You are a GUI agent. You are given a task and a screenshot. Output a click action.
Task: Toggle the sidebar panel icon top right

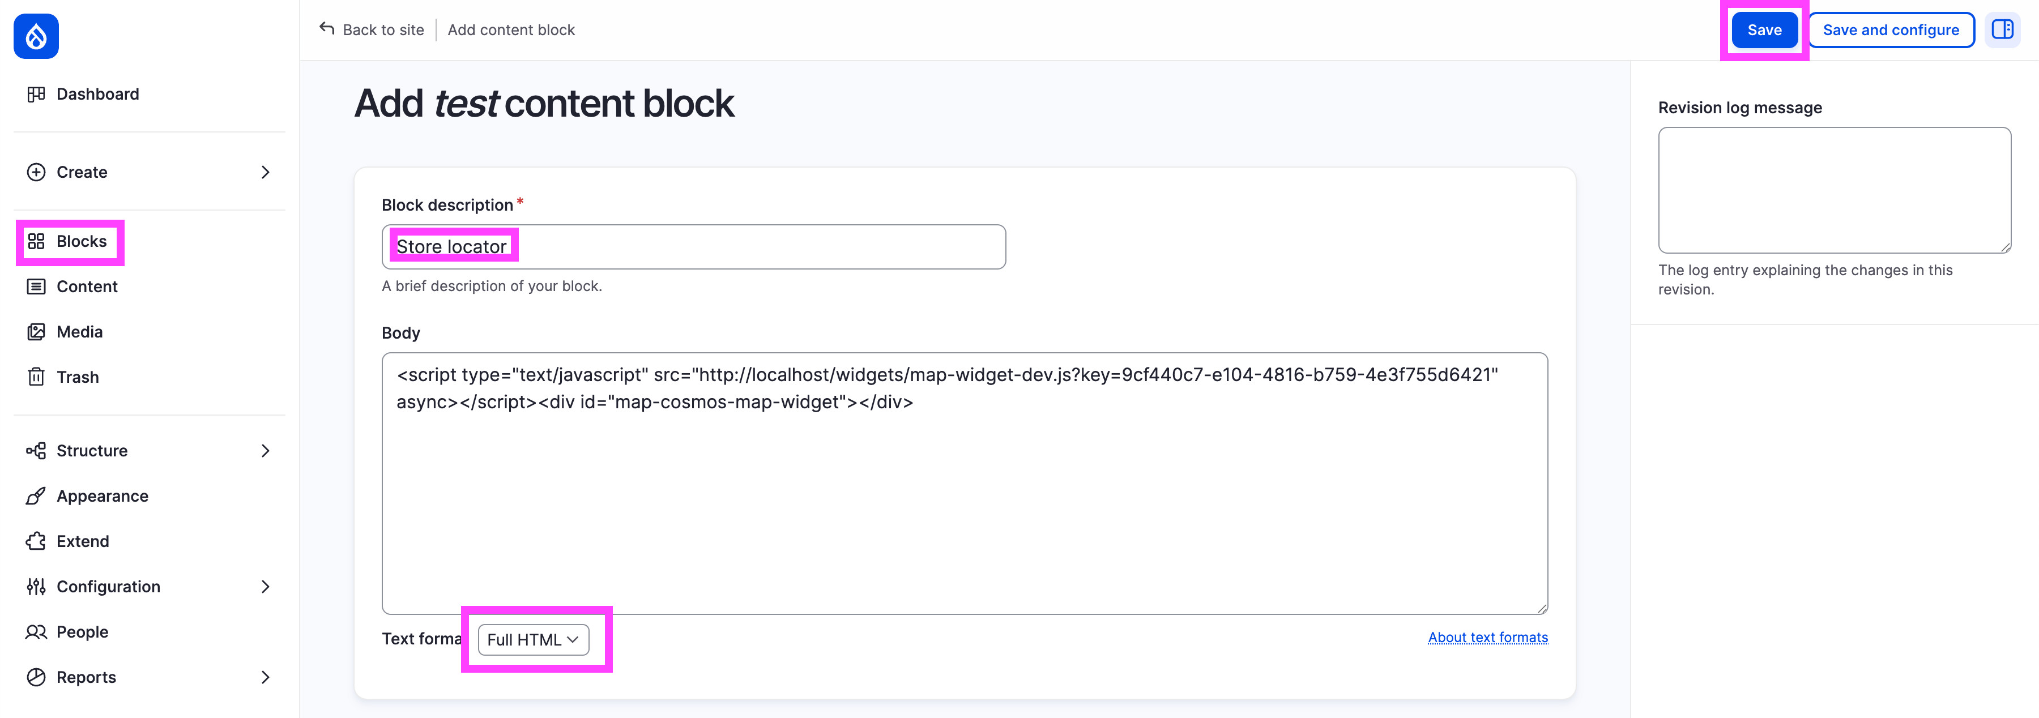(2003, 29)
